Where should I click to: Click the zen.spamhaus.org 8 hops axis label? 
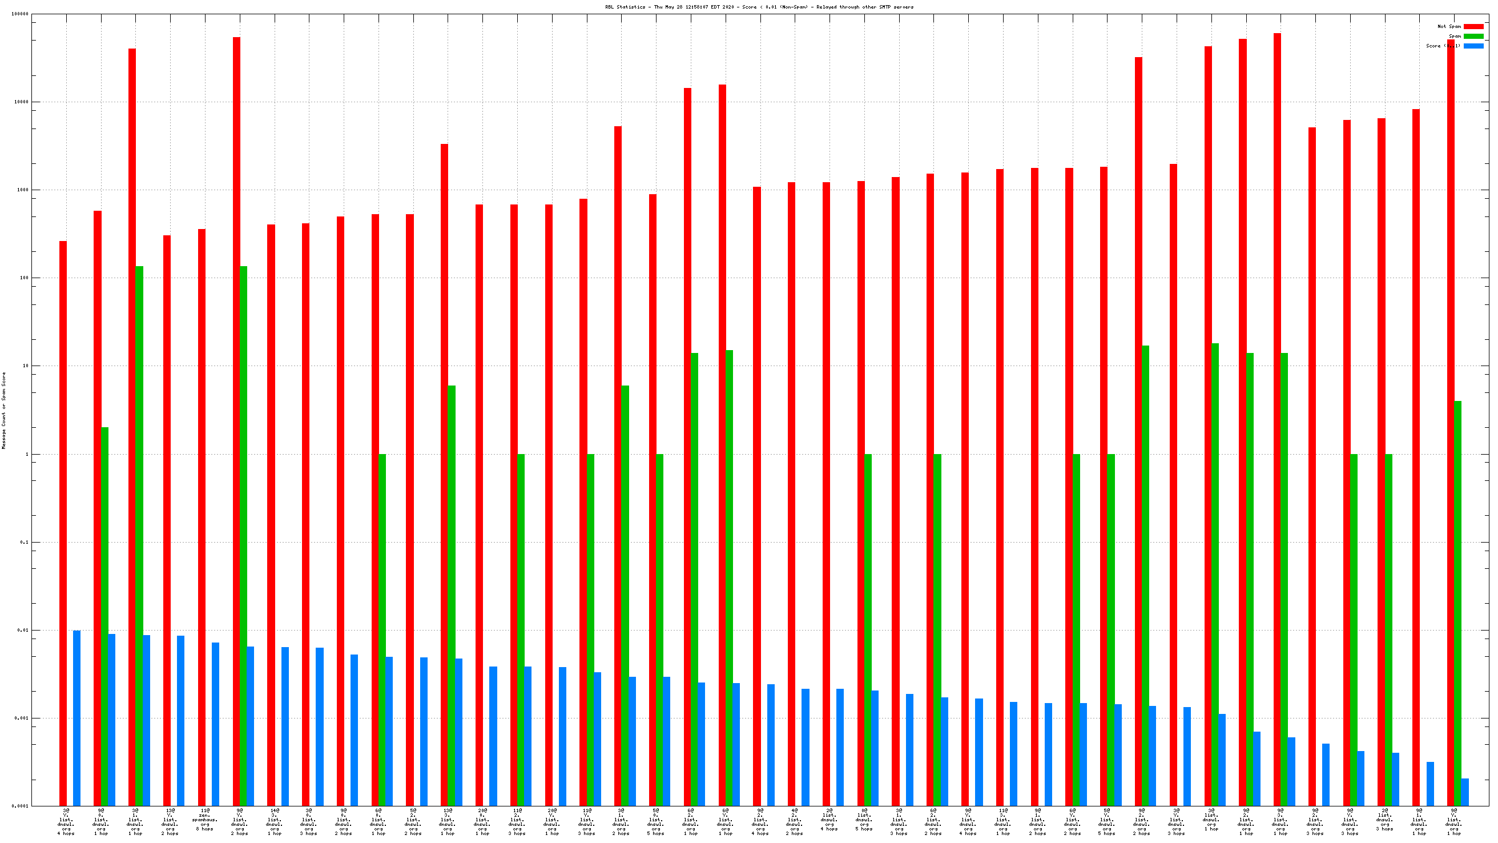coord(205,820)
